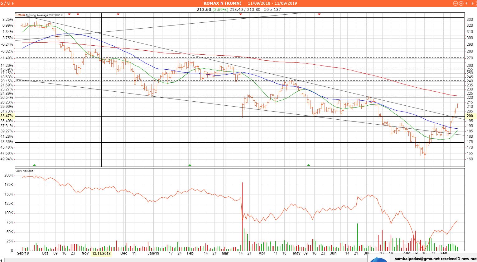Click the KOMAX N (KOMN) chart title

pyautogui.click(x=222, y=3)
